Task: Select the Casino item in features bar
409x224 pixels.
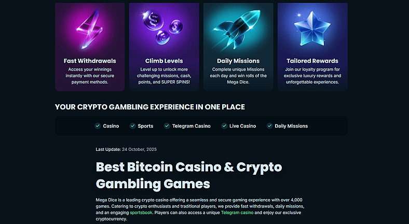Action: pos(111,126)
